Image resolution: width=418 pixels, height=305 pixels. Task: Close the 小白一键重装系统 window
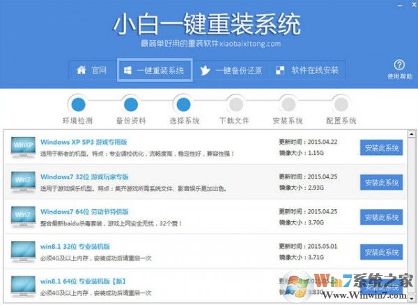click(415, 5)
